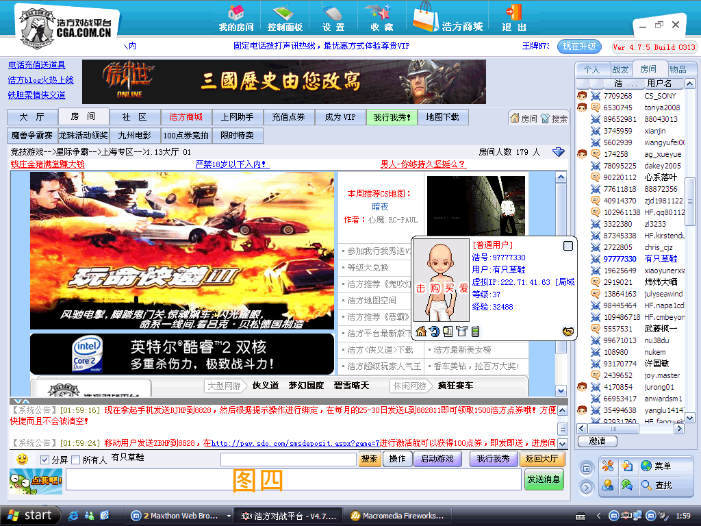Open the 充值点券 tab
Image resolution: width=701 pixels, height=526 pixels.
click(x=289, y=117)
